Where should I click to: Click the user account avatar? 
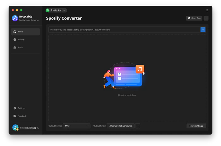coord(15,127)
